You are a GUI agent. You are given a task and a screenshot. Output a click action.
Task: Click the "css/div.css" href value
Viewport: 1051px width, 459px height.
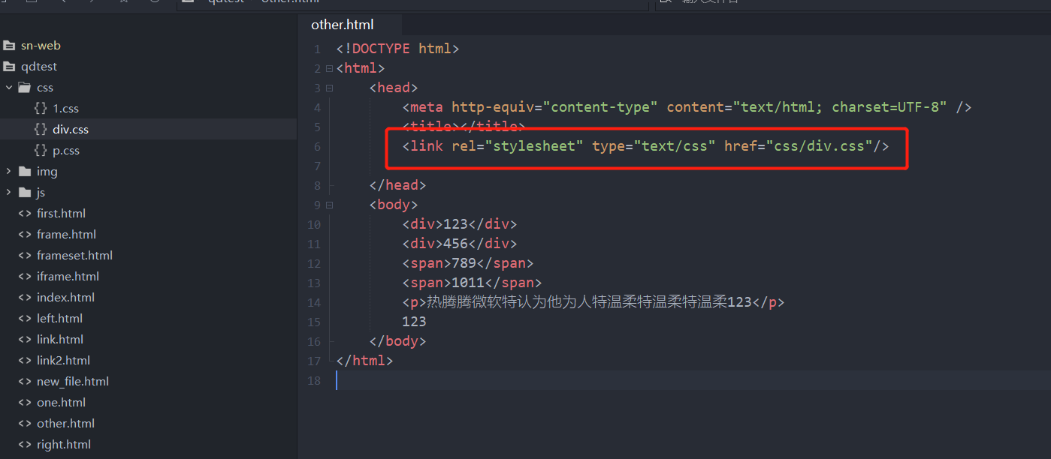[x=819, y=146]
